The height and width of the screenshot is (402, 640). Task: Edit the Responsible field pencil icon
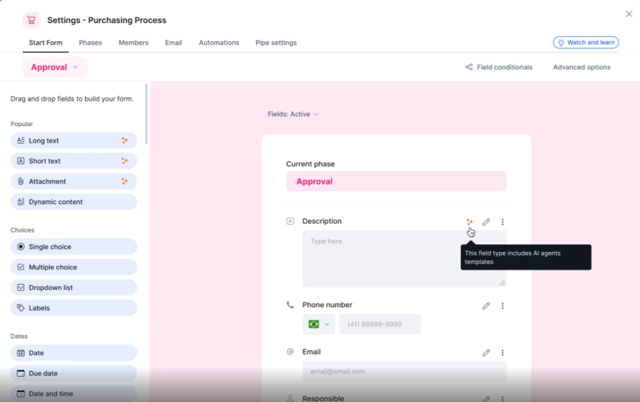pyautogui.click(x=486, y=398)
